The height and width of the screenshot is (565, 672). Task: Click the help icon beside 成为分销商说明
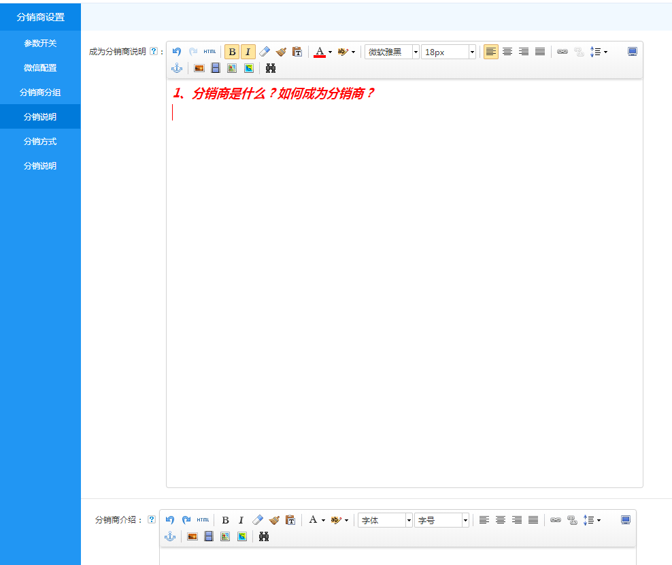pyautogui.click(x=153, y=51)
